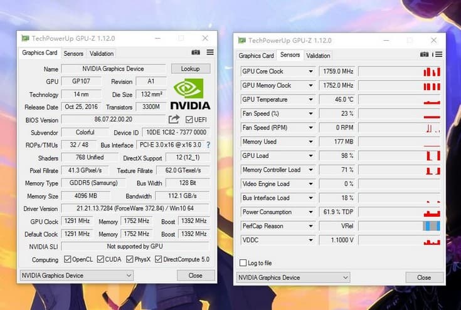Open hamburger menu in left GPU-Z window

click(x=210, y=52)
